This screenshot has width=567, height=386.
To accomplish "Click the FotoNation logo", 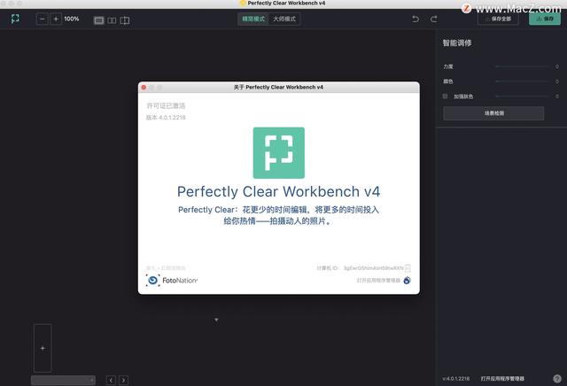I will coord(172,281).
